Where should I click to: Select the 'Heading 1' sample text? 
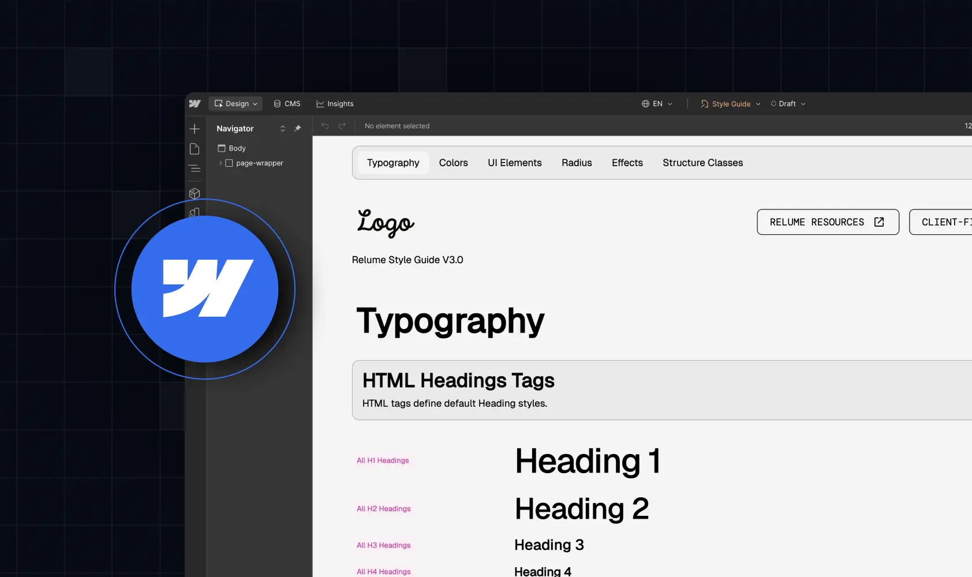coord(588,462)
